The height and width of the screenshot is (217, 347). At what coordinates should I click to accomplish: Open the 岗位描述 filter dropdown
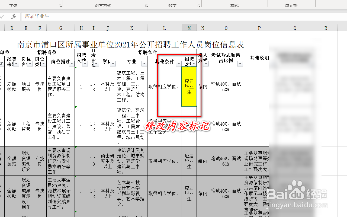[x=72, y=64]
